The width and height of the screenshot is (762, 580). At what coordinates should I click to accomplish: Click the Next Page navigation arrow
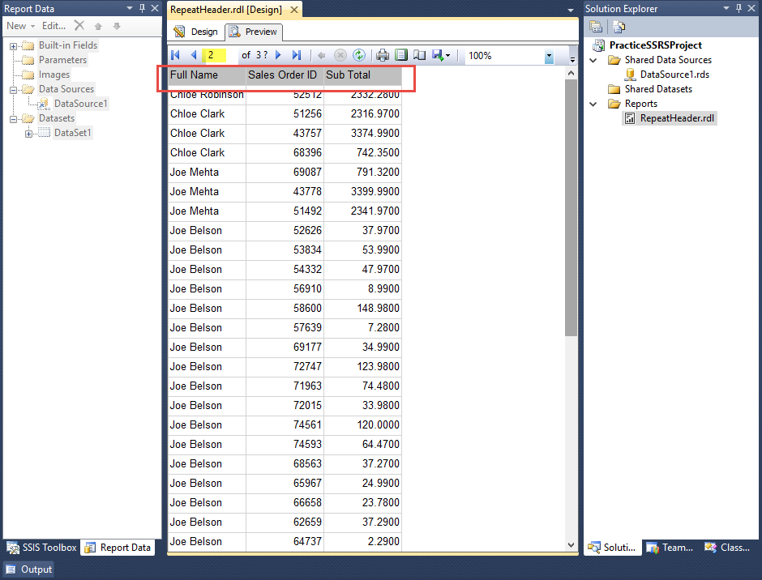[278, 55]
